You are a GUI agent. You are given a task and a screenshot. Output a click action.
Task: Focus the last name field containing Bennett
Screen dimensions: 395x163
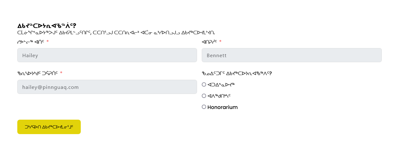click(x=292, y=55)
